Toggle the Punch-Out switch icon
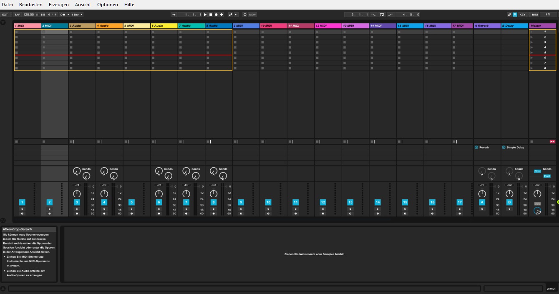The width and height of the screenshot is (559, 294). pyautogui.click(x=390, y=15)
